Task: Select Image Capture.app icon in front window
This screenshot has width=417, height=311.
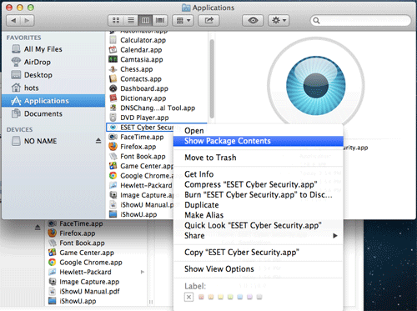Action: [x=113, y=195]
